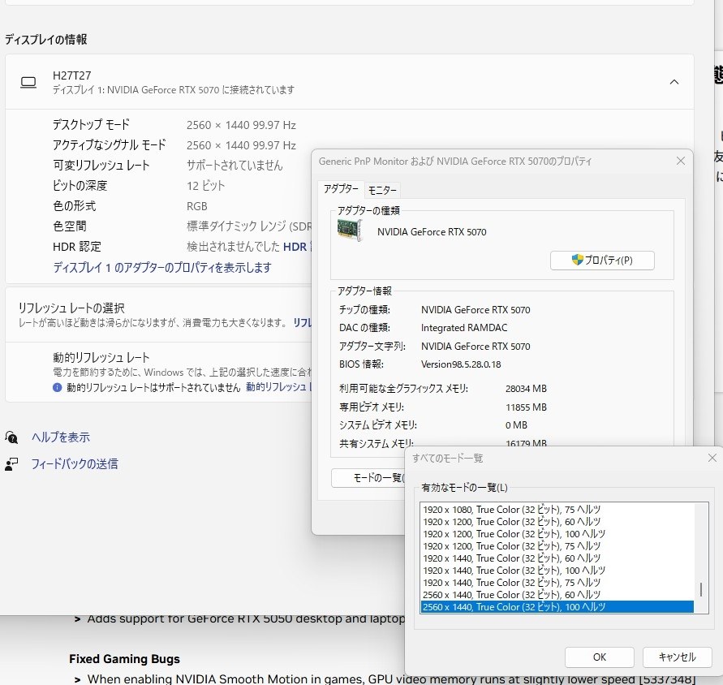Click the プロパティ(P) button
The height and width of the screenshot is (685, 723).
click(602, 261)
